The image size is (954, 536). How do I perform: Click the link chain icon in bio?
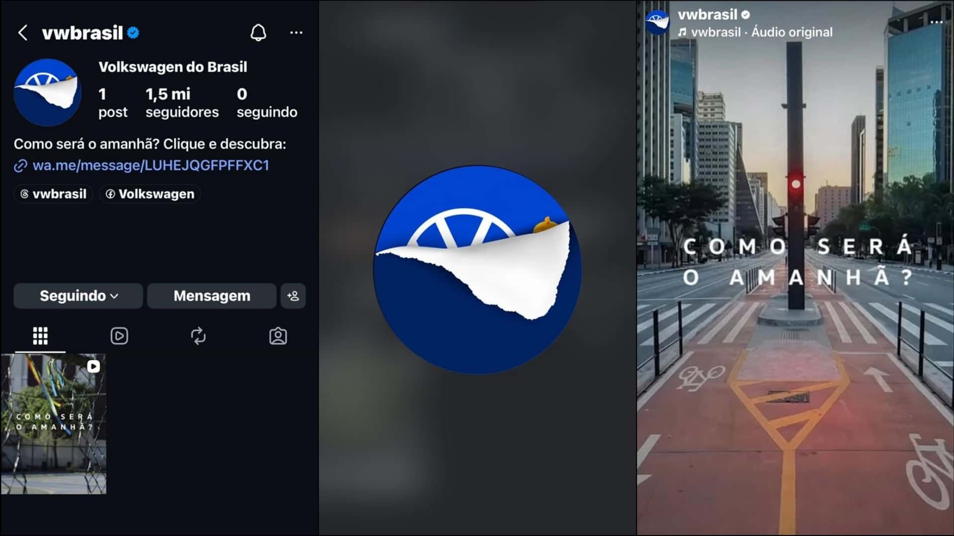tap(20, 166)
